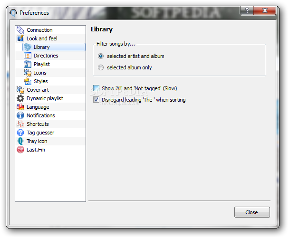Click the 'selected album only' label text
Viewport: 289px width, 238px height.
pos(129,67)
